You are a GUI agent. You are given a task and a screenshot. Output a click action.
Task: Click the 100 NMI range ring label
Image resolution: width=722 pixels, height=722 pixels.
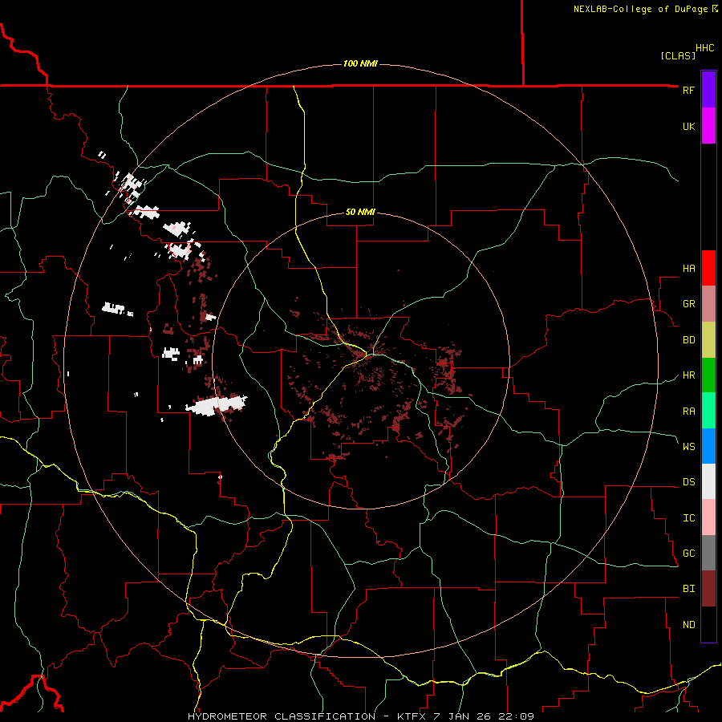click(x=360, y=63)
